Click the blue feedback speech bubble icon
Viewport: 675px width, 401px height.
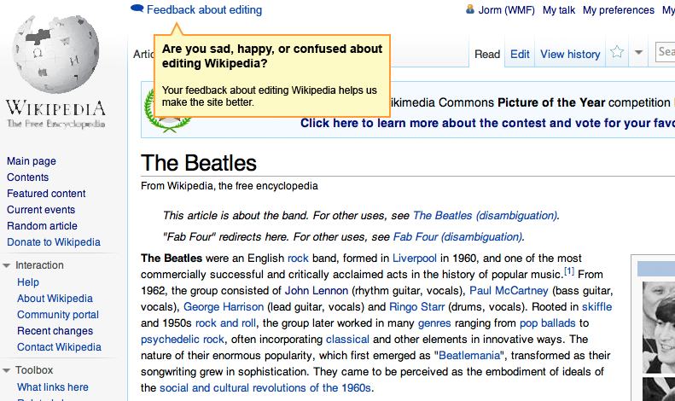137,9
